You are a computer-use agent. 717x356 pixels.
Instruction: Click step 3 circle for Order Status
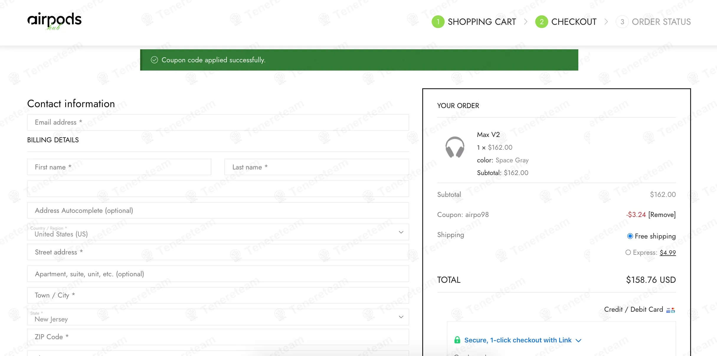tap(622, 22)
